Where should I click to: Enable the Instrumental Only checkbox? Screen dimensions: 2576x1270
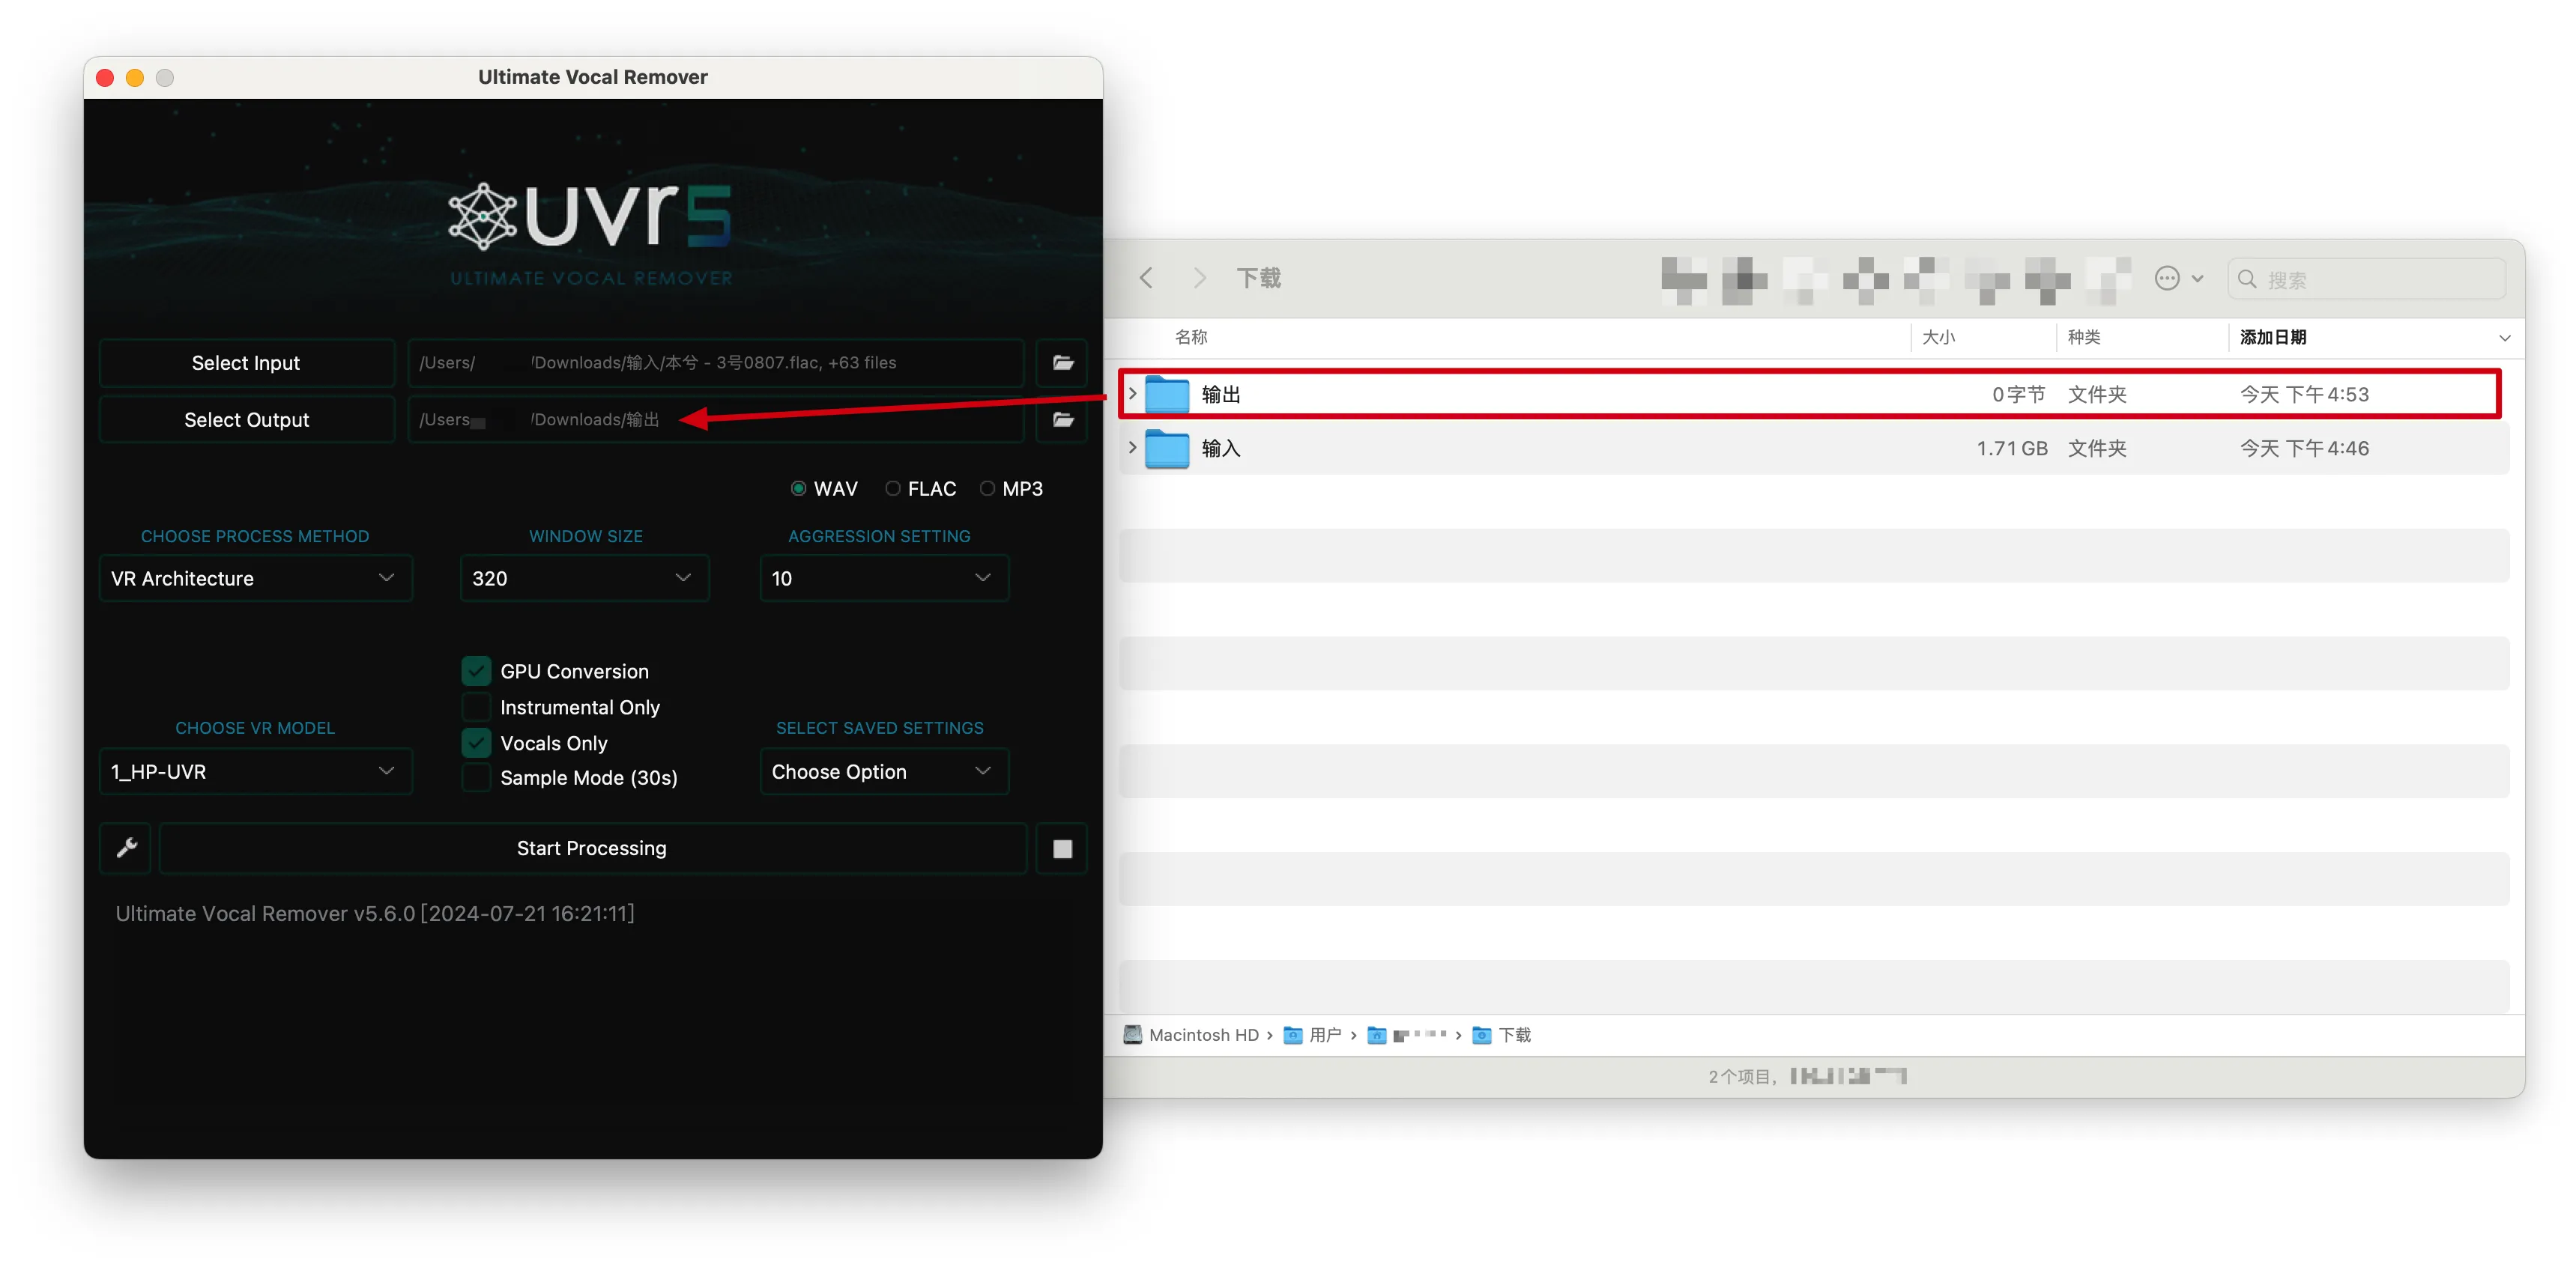(x=476, y=706)
